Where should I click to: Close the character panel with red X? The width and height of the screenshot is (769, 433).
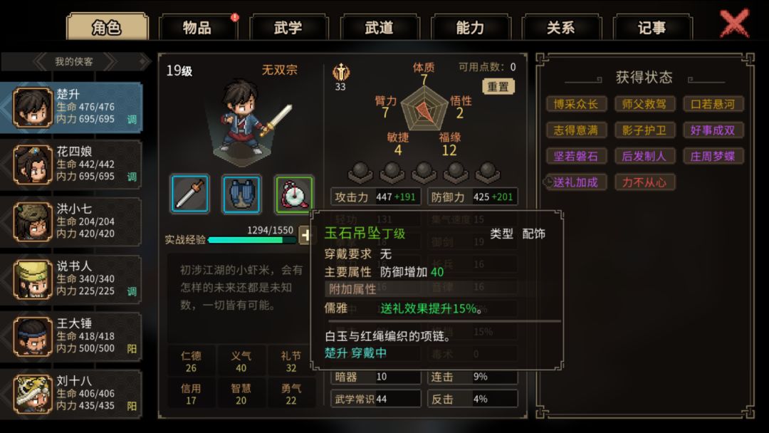734,23
